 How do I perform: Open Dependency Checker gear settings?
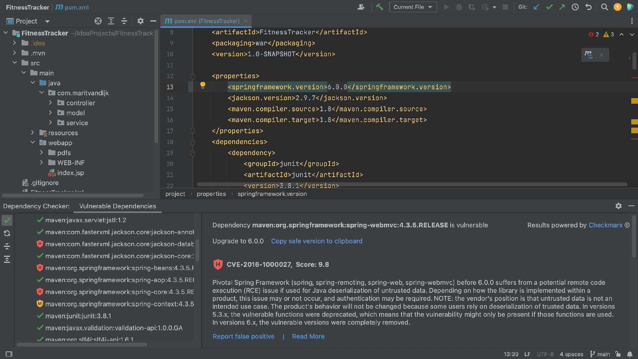tap(618, 206)
